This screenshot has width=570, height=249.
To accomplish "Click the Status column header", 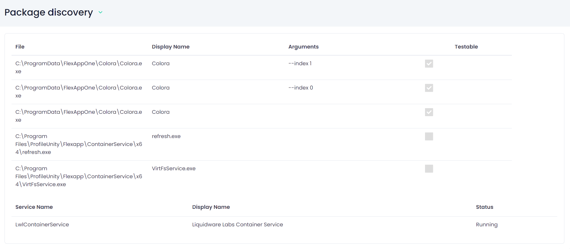I will [x=484, y=207].
